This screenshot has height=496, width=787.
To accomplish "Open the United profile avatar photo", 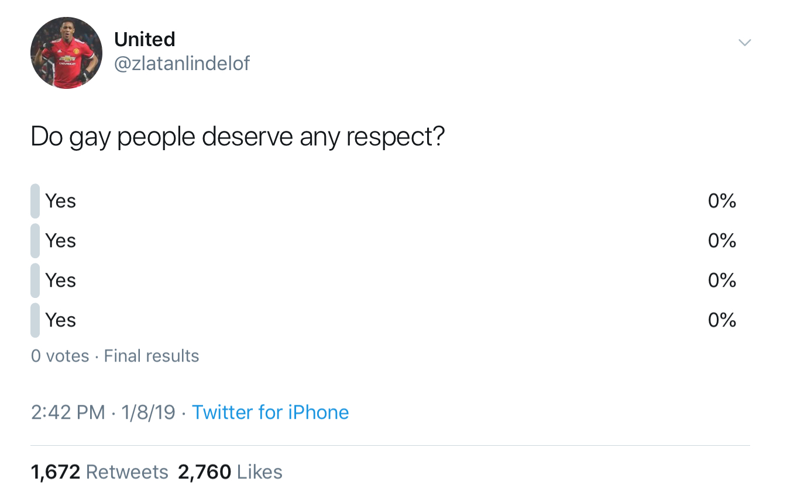I will click(x=66, y=53).
